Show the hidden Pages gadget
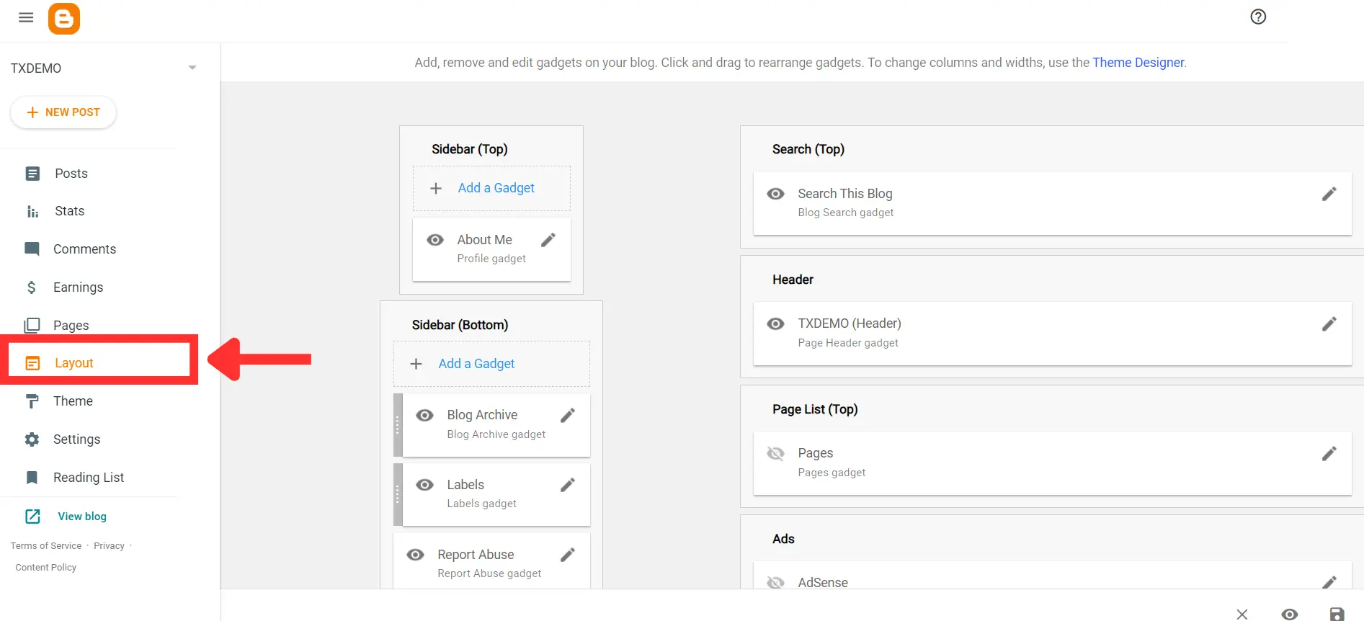Image resolution: width=1364 pixels, height=621 pixels. [x=776, y=453]
